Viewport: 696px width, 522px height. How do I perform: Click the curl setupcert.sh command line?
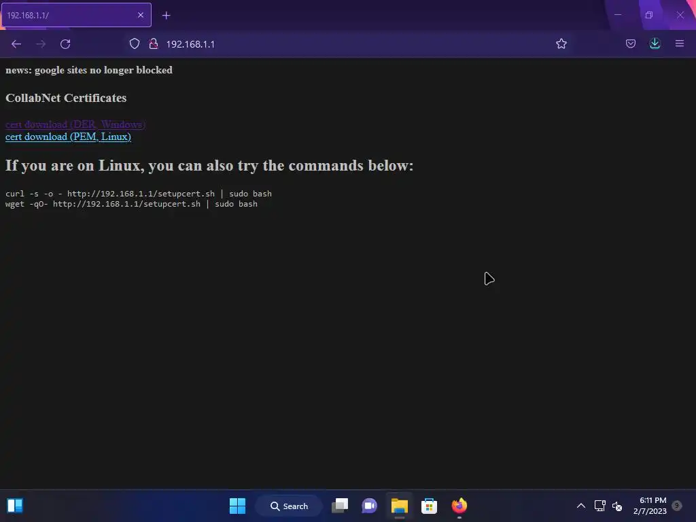coord(139,194)
